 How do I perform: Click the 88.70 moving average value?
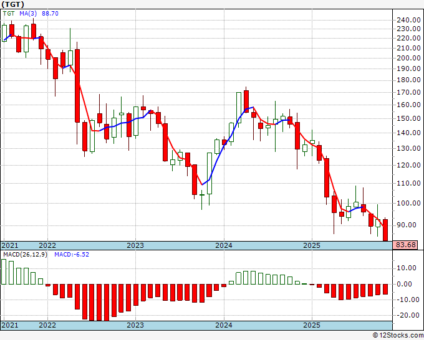pyautogui.click(x=50, y=14)
